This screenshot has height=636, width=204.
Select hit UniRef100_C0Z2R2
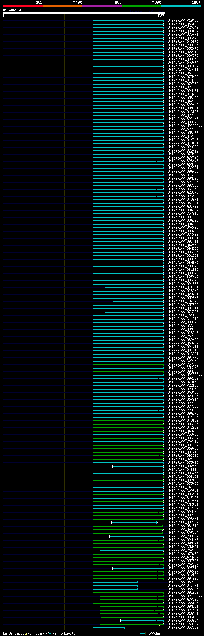click(x=183, y=301)
